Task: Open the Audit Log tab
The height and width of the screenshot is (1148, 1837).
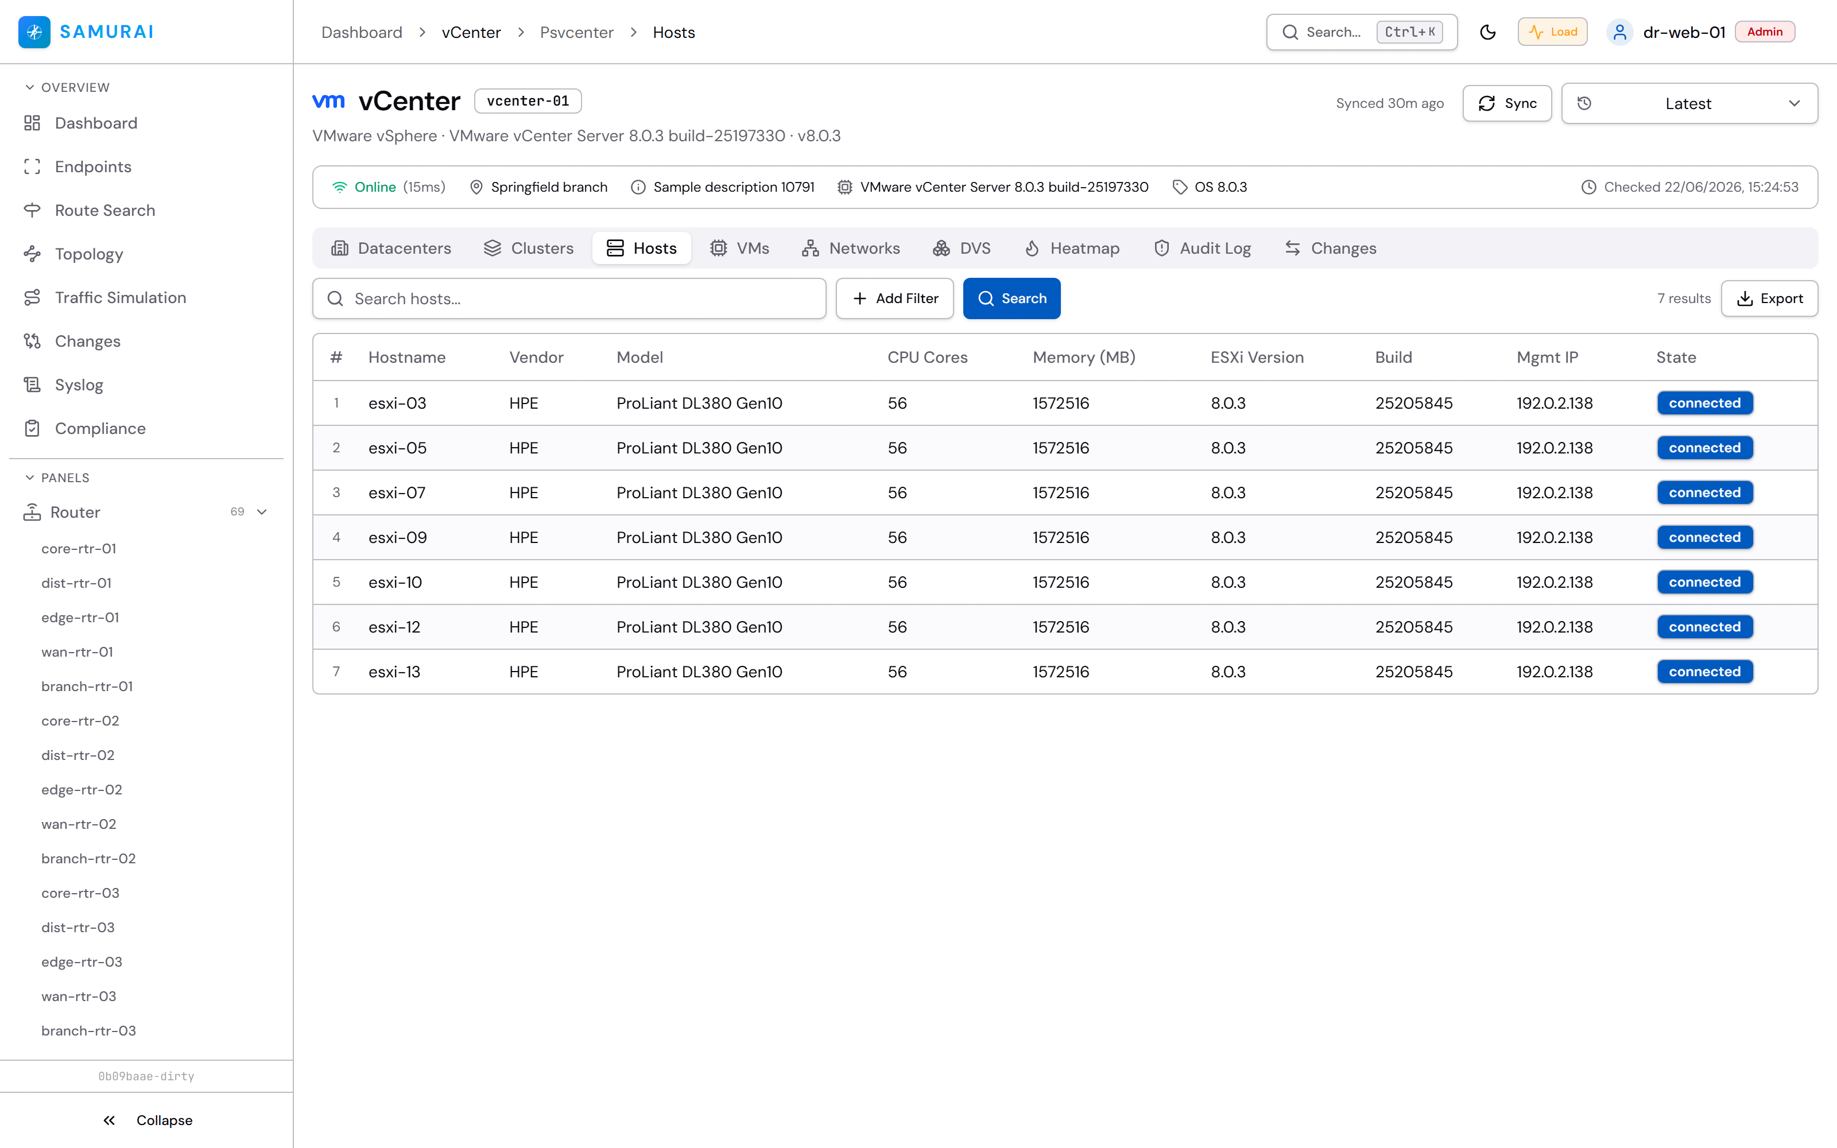Action: 1203,249
